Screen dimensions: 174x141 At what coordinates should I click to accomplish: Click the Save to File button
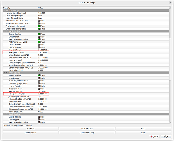pyautogui.click(x=31, y=129)
